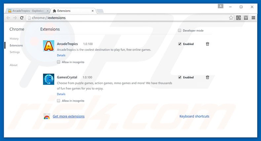Click the ArcadeTropics description text
261x141 pixels.
[x=104, y=50]
